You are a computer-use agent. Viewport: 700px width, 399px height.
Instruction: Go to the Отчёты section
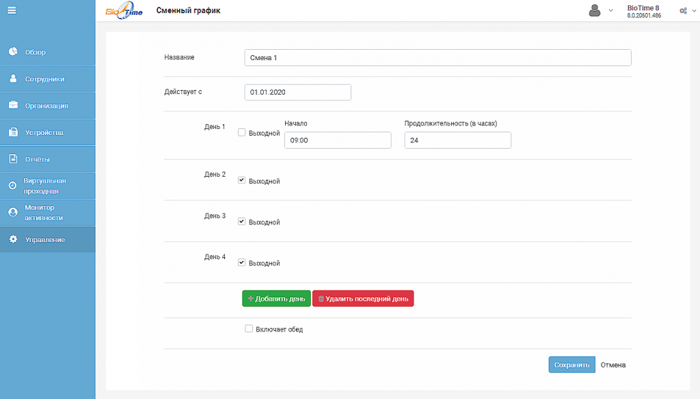(48, 159)
